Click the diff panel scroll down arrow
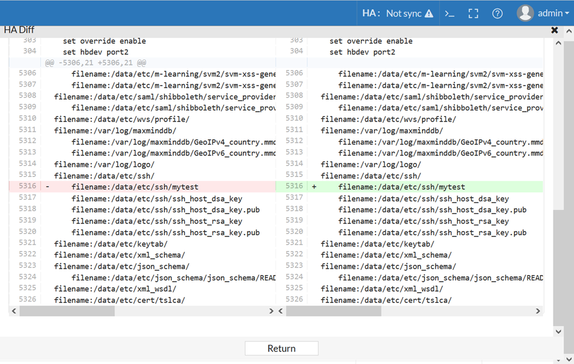The width and height of the screenshot is (574, 364). [x=559, y=331]
